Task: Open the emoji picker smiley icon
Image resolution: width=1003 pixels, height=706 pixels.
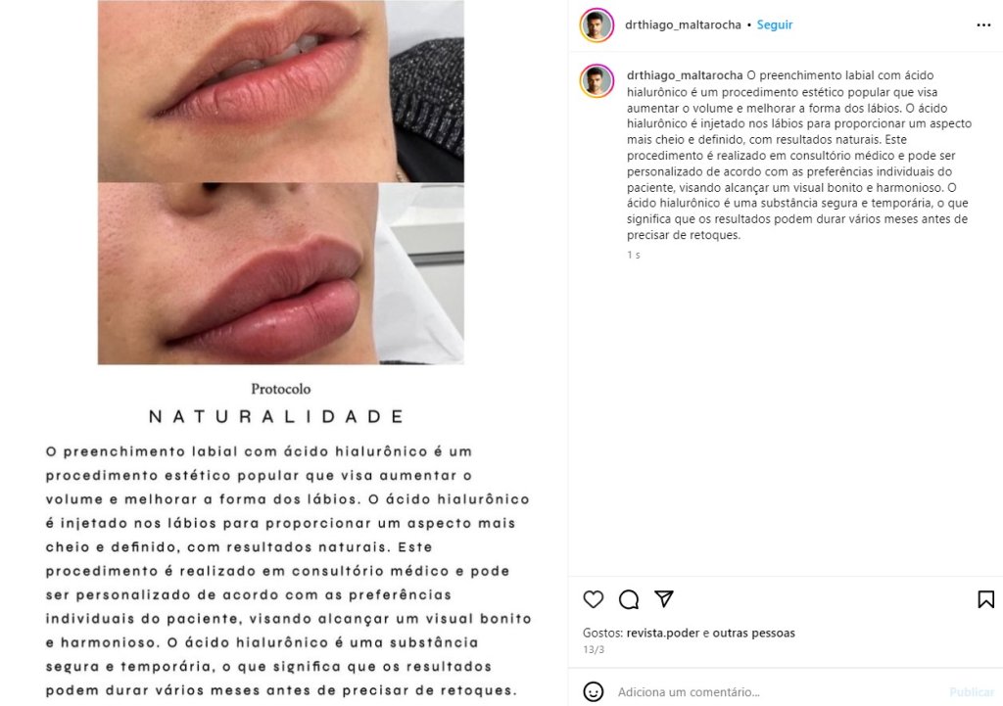Action: [593, 692]
